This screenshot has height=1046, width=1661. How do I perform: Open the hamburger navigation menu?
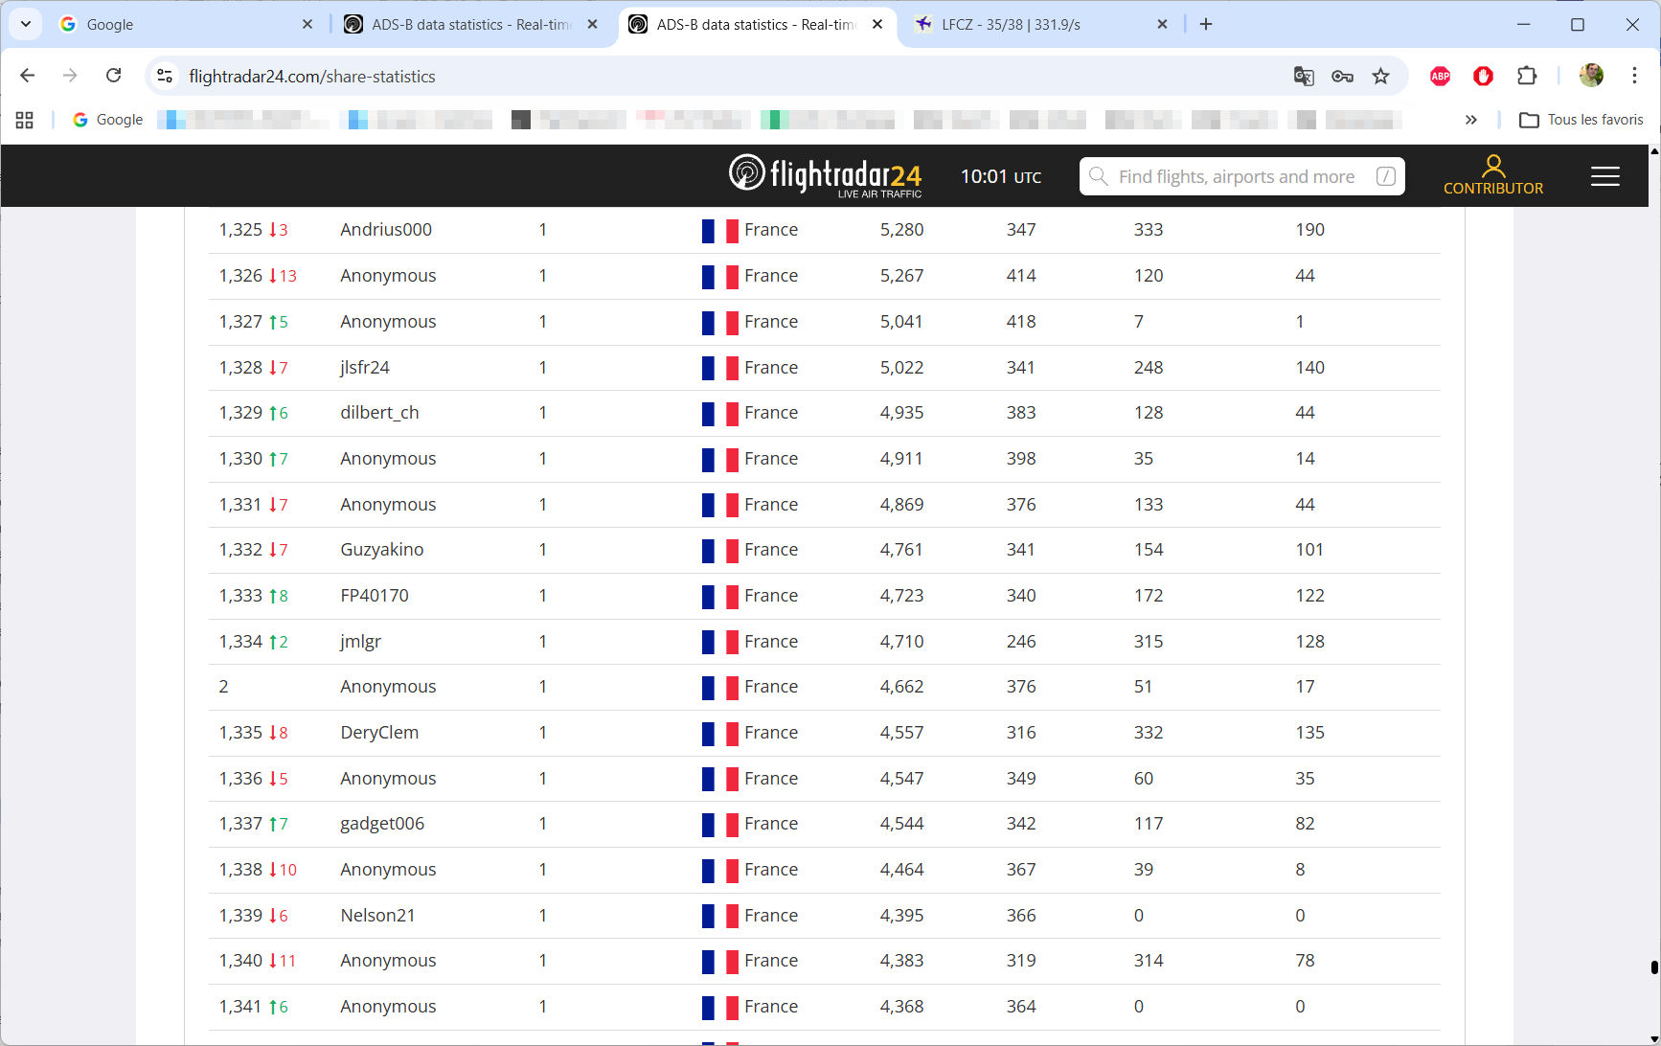tap(1605, 176)
